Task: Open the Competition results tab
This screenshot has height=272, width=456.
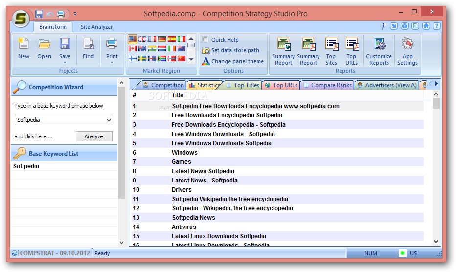Action: coord(163,85)
